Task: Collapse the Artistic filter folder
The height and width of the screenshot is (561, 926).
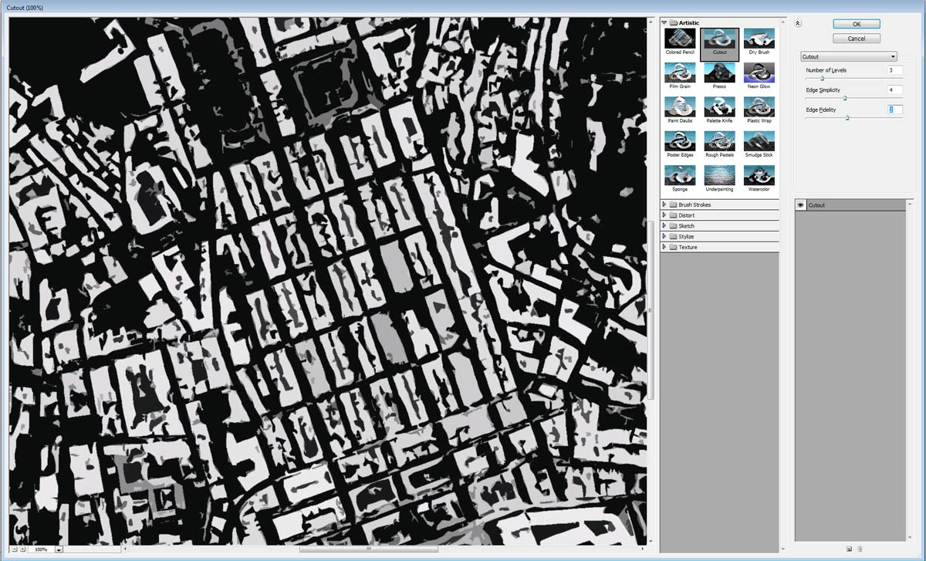Action: (664, 23)
